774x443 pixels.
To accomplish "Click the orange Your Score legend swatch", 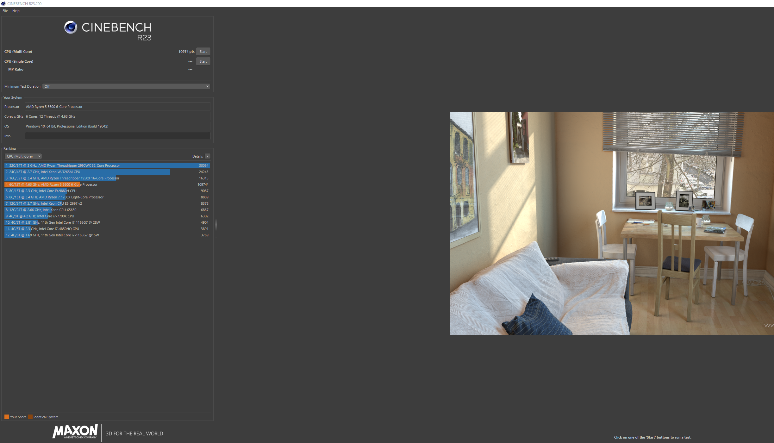I will pyautogui.click(x=7, y=417).
